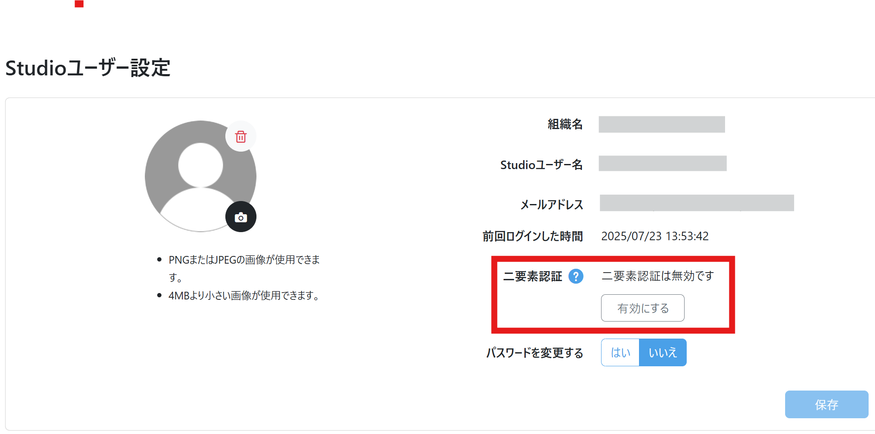Click the 保存 button

click(826, 405)
